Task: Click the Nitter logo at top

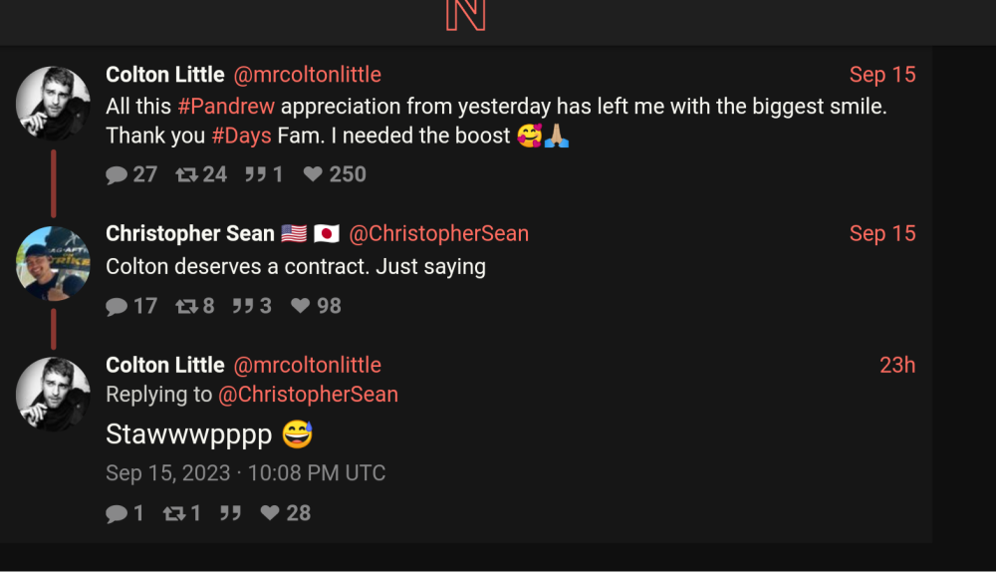Action: click(x=465, y=14)
